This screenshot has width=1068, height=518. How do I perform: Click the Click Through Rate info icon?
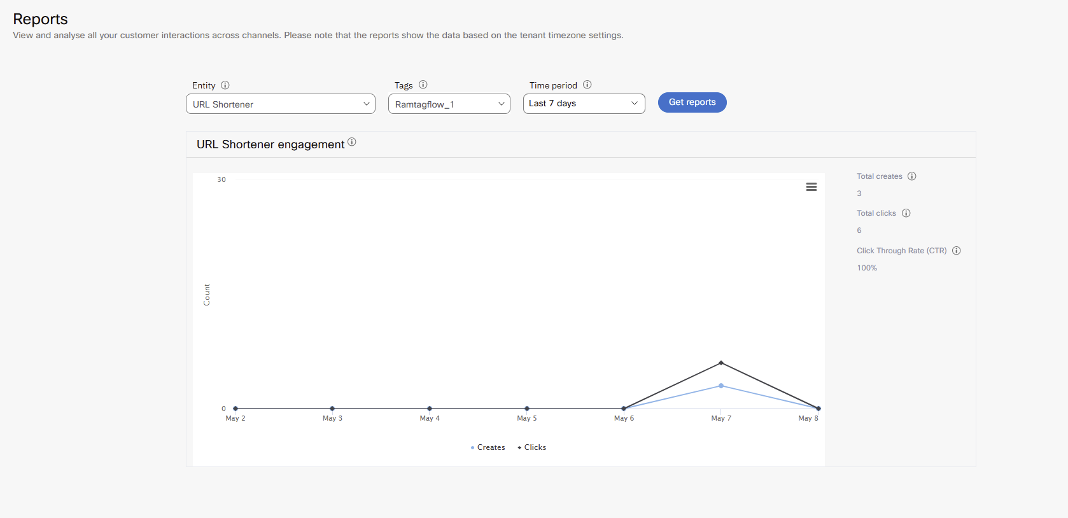click(957, 251)
